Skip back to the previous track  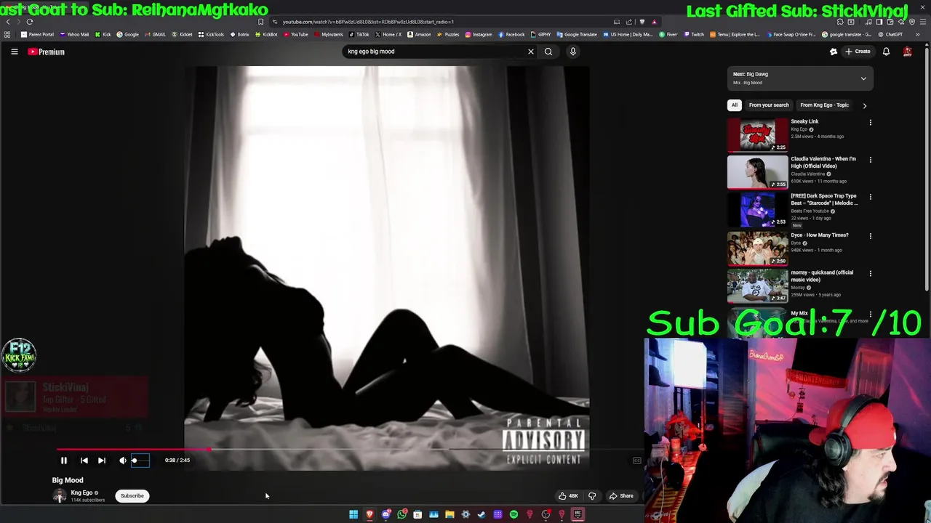pyautogui.click(x=84, y=460)
